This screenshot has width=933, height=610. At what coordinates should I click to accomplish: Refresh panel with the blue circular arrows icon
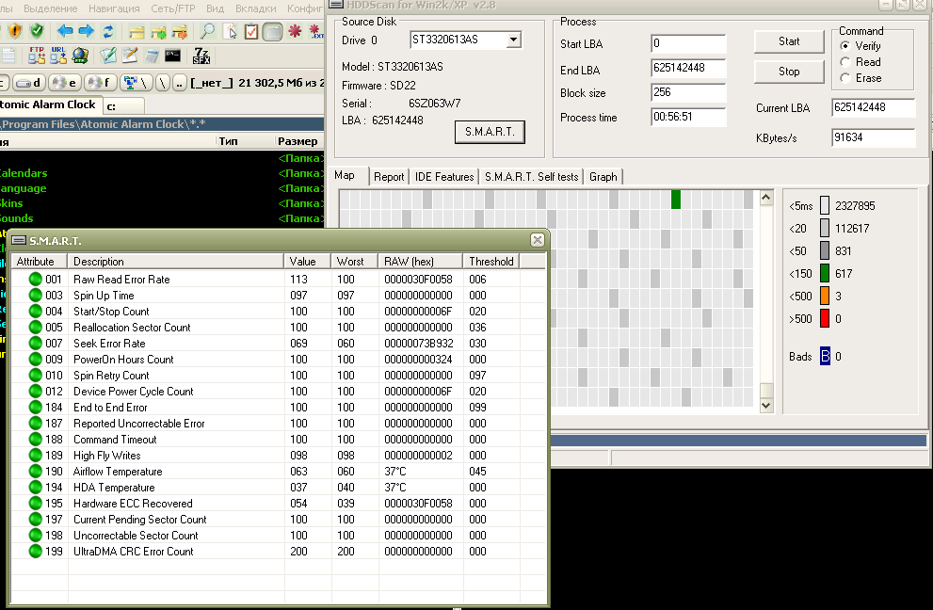(107, 31)
